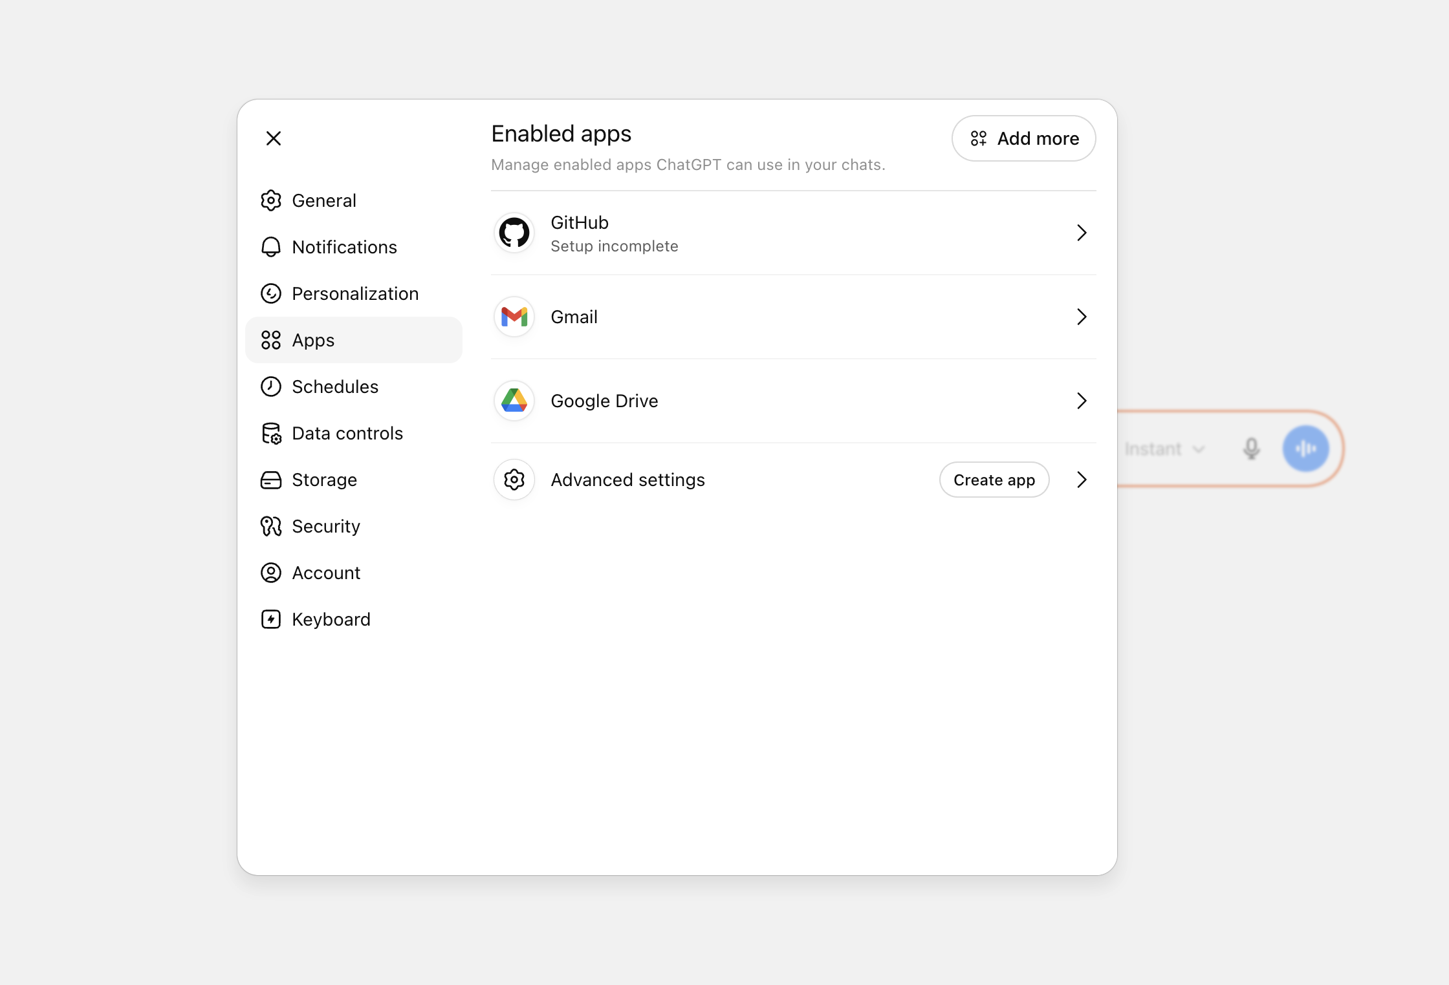Switch to the Schedules tab
The width and height of the screenshot is (1449, 985).
354,387
